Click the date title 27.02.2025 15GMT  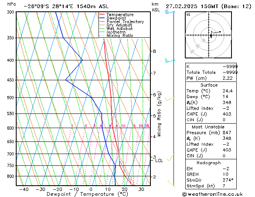208,6
